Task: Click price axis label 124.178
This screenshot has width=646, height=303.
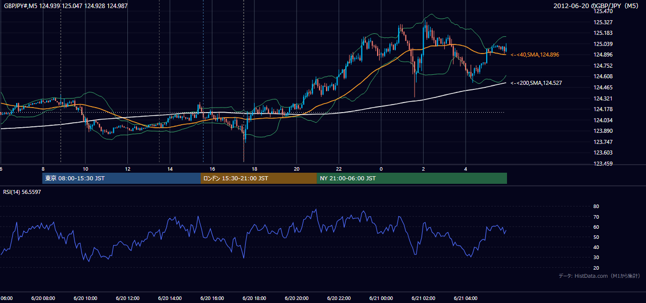Action: click(603, 109)
